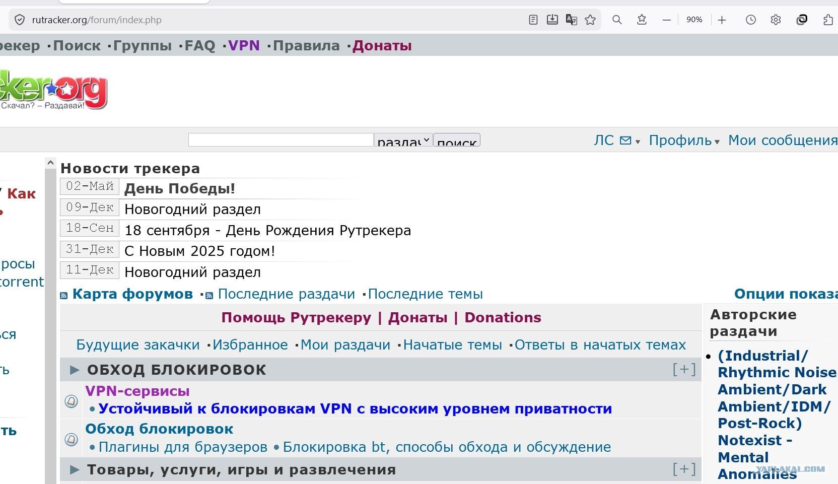Click the forum search text field
Screen dimensions: 838x484
click(x=281, y=140)
